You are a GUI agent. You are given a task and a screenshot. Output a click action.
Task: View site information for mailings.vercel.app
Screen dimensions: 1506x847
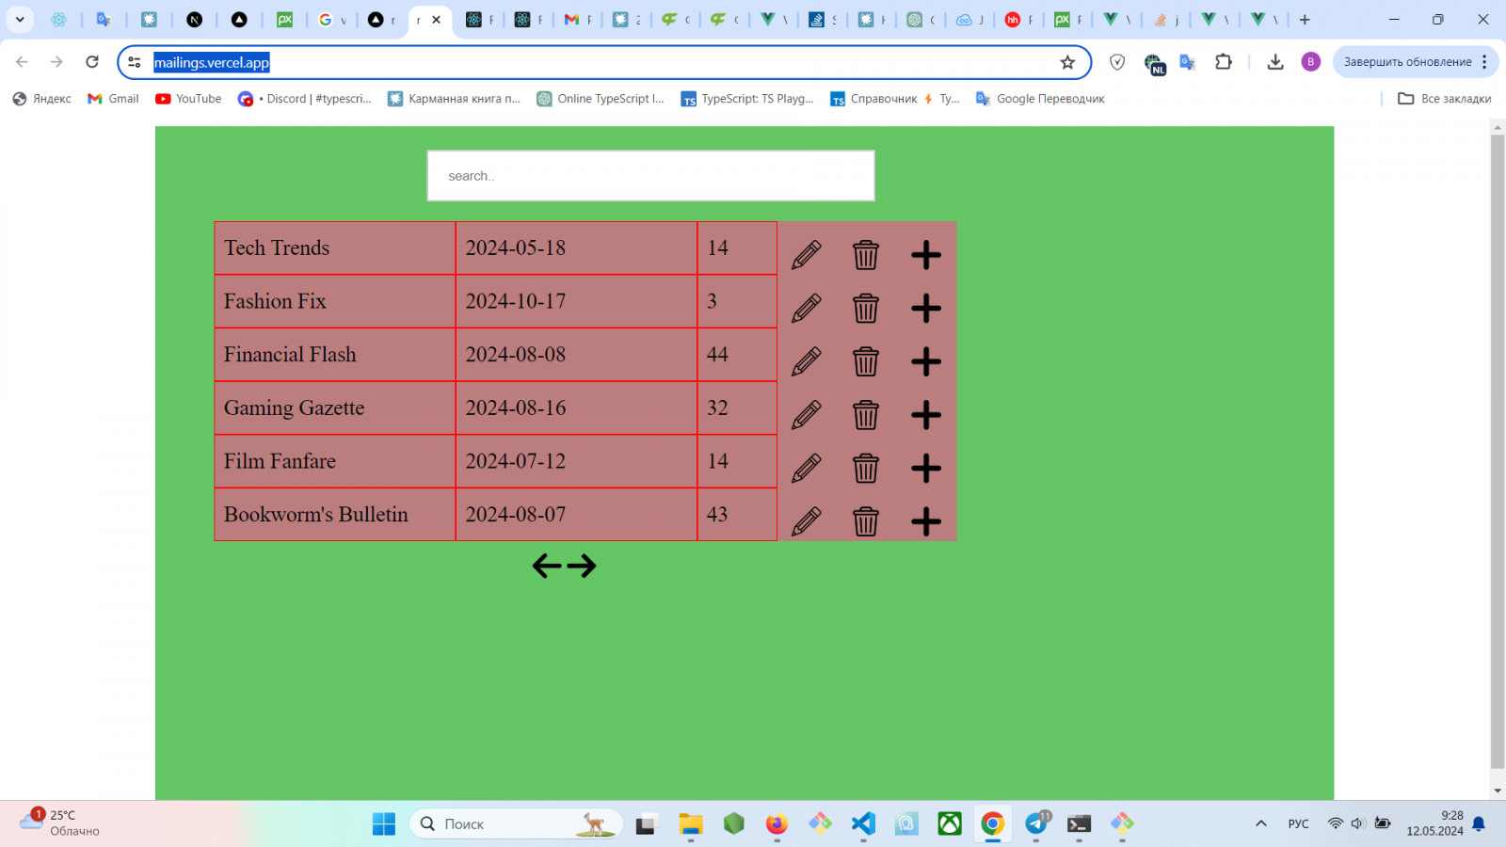[135, 62]
